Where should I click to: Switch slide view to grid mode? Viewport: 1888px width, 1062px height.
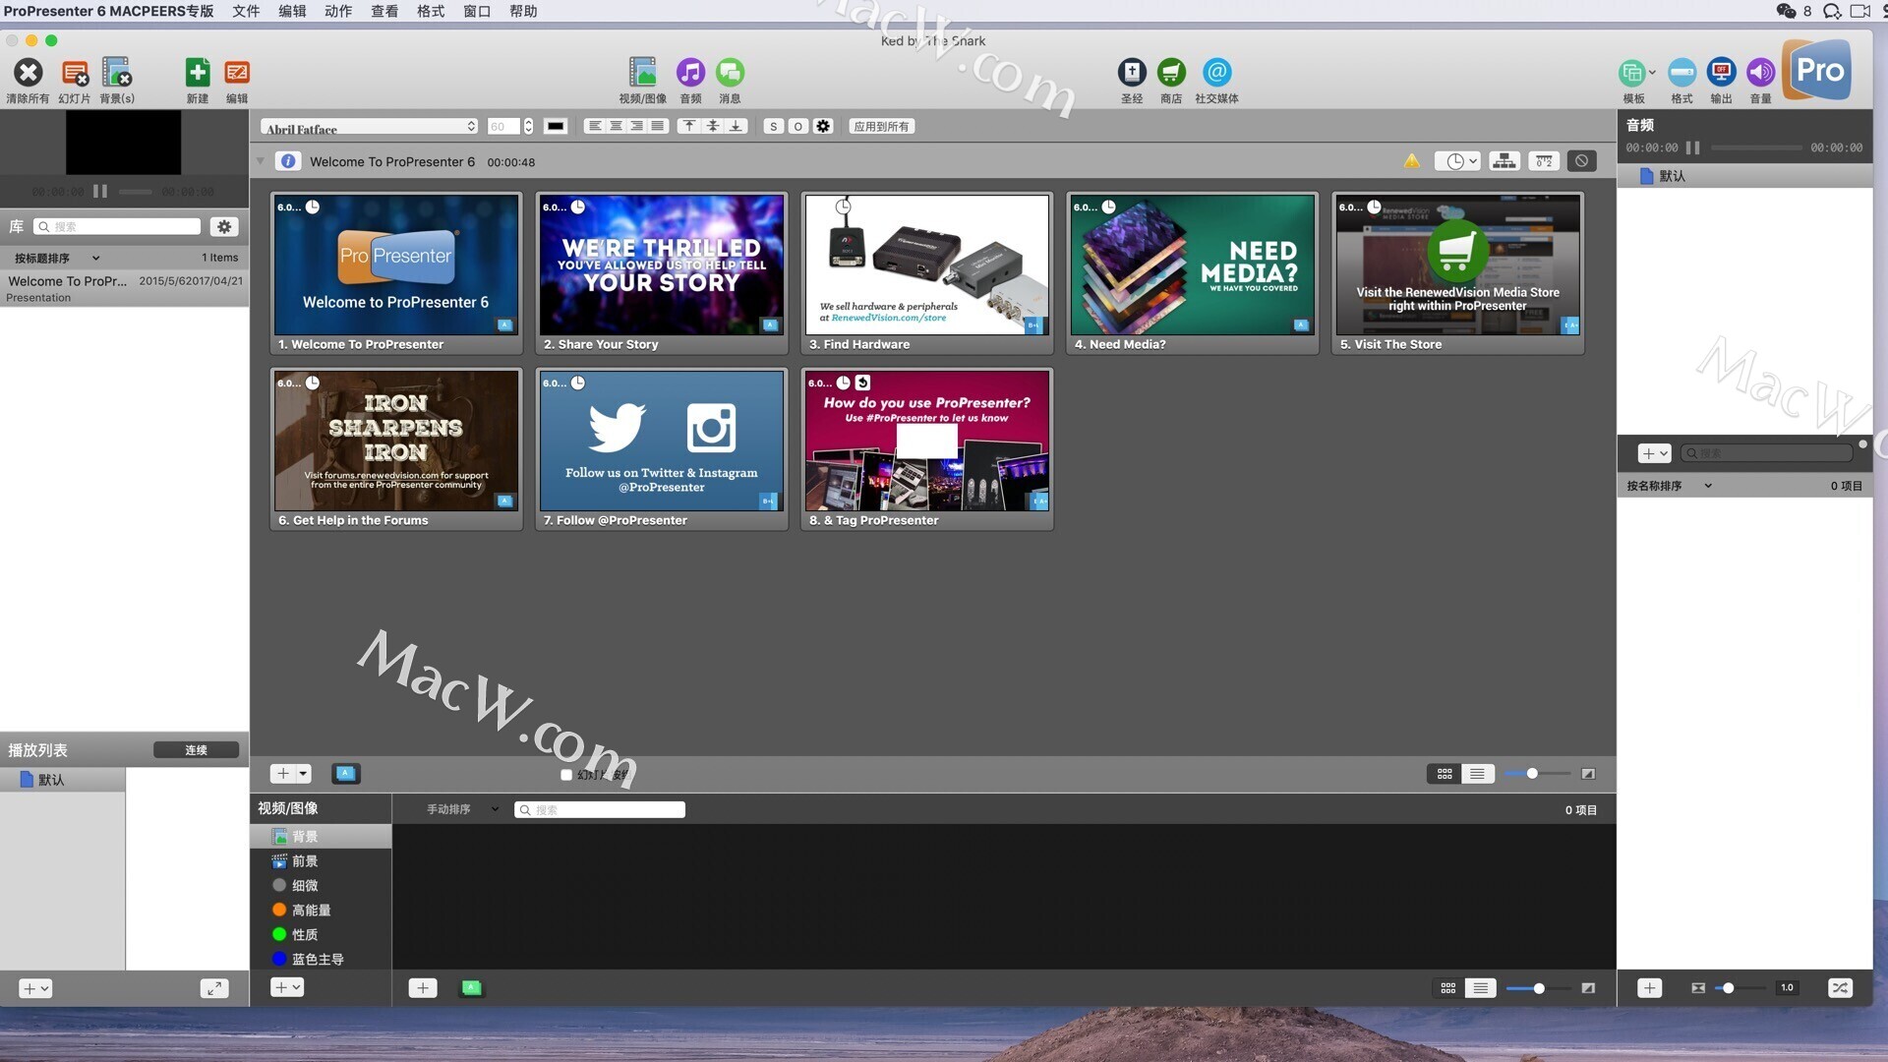(x=1445, y=774)
